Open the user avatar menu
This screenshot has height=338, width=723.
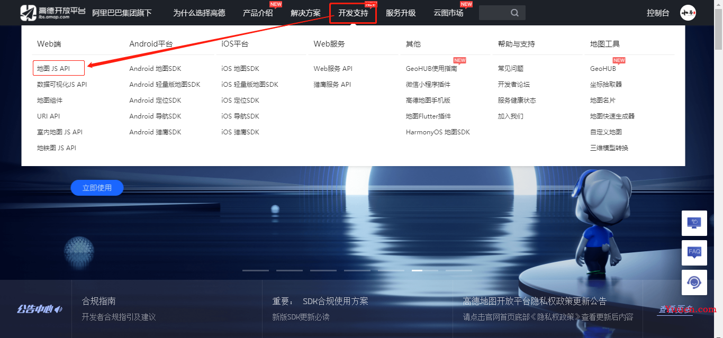coord(688,13)
